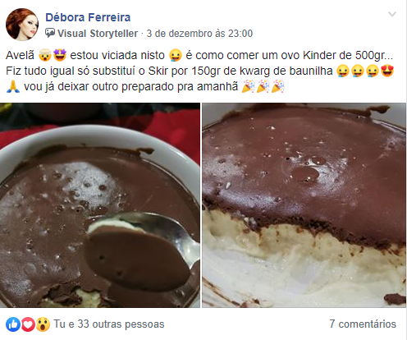Click the blue Like reaction icon
This screenshot has width=407, height=340.
point(13,324)
